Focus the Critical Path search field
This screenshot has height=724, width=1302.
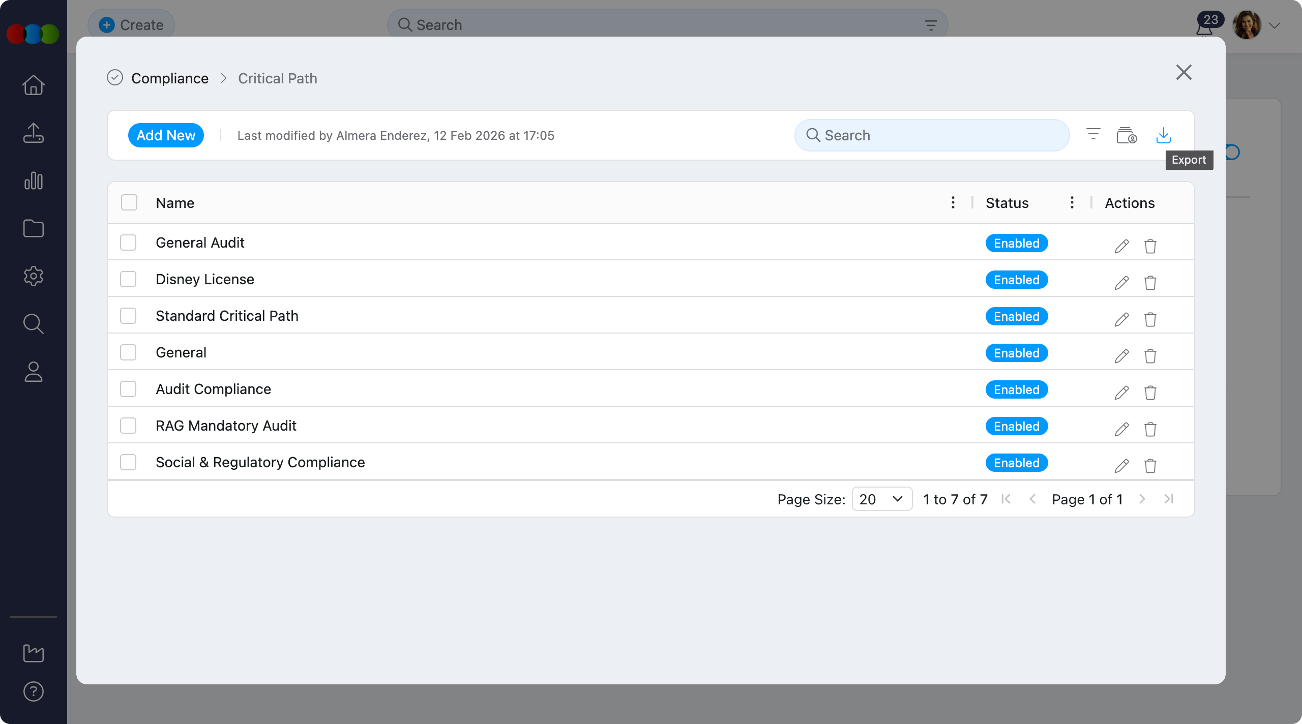pyautogui.click(x=932, y=135)
